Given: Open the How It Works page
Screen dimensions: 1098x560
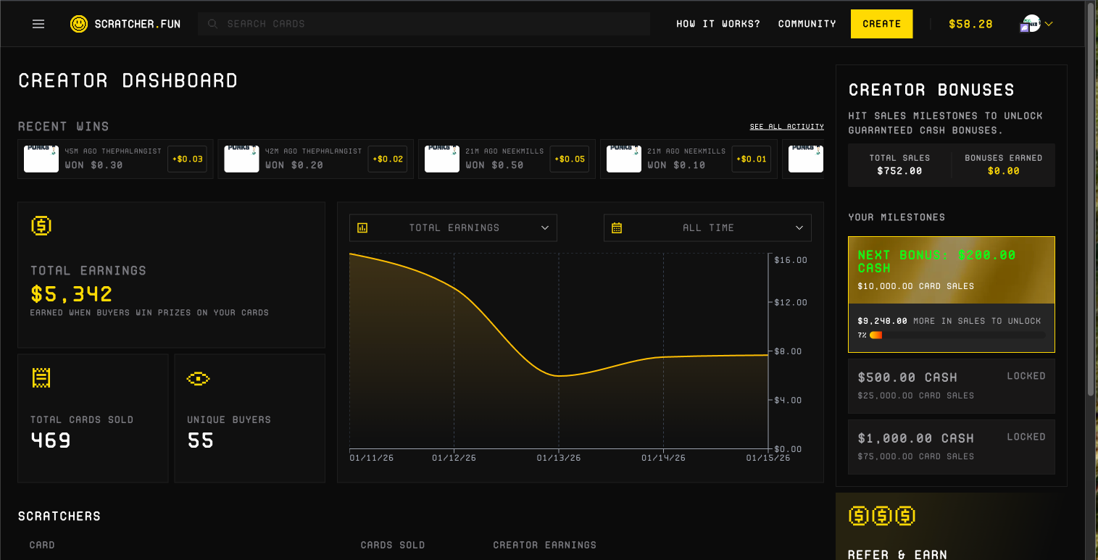Looking at the screenshot, I should click(718, 24).
